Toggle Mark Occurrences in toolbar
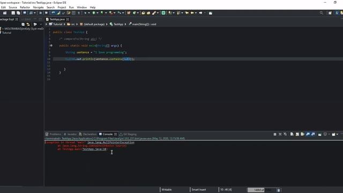The image size is (343, 193). pyautogui.click(x=58, y=13)
